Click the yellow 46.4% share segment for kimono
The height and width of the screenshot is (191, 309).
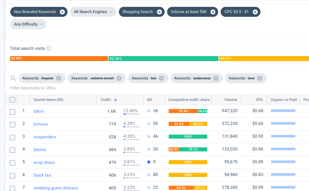[x=198, y=124]
